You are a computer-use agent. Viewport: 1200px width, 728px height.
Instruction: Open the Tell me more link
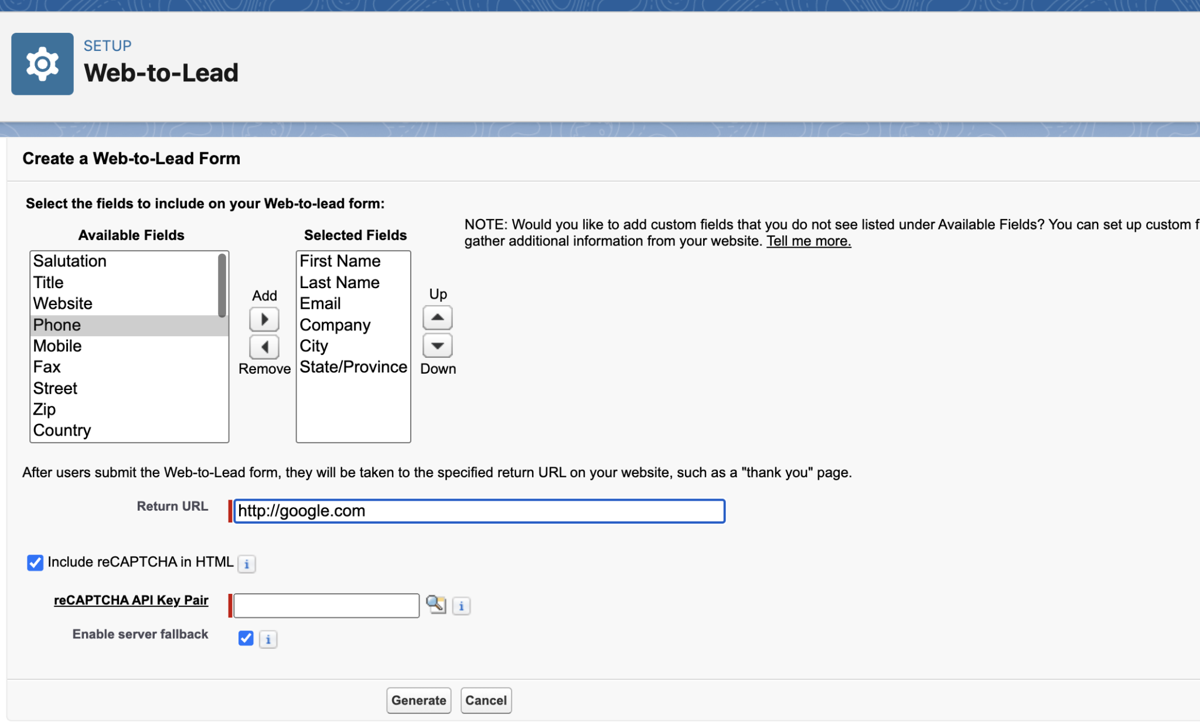coord(808,240)
